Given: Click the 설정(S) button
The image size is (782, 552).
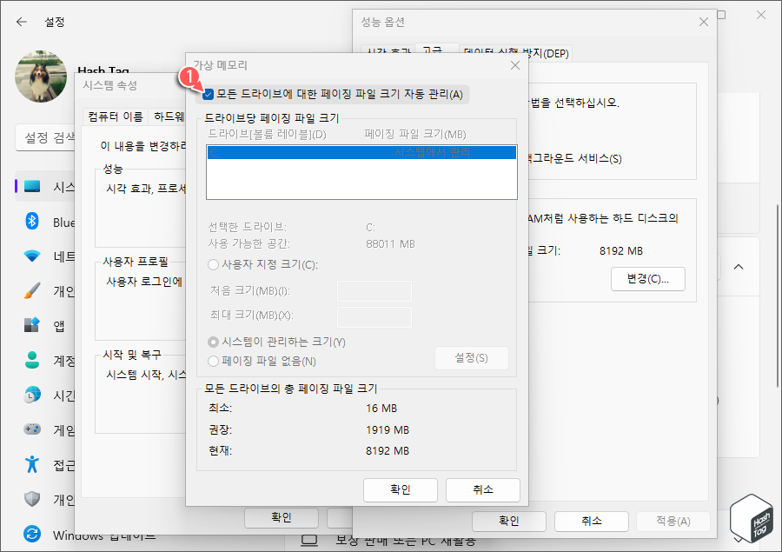Looking at the screenshot, I should click(x=471, y=358).
